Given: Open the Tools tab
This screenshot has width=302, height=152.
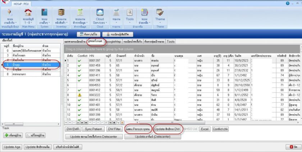Looking at the screenshot, I should (x=170, y=41).
